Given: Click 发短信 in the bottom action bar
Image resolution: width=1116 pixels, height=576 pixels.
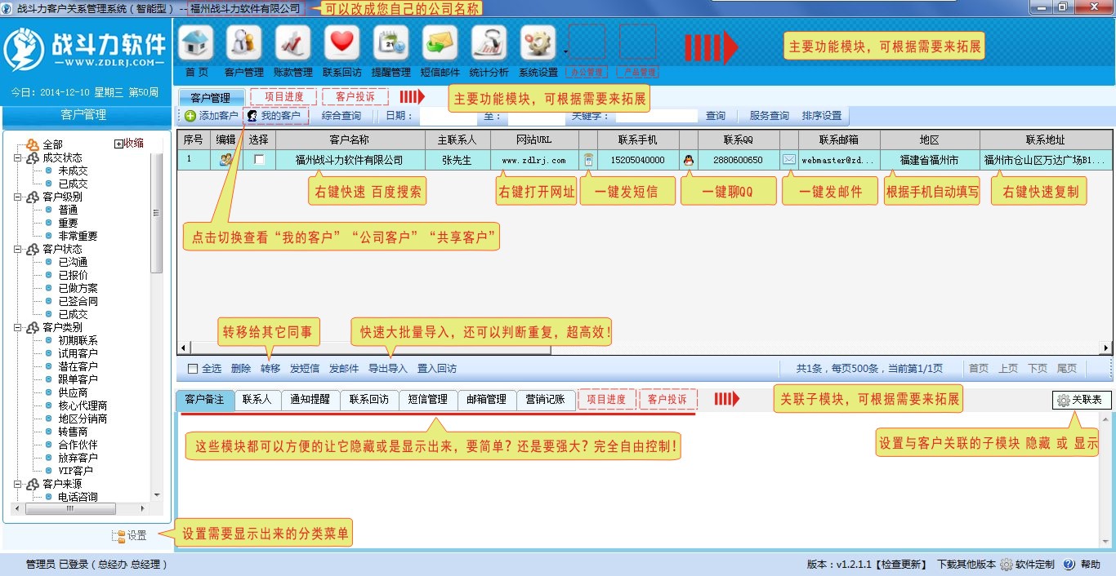Looking at the screenshot, I should tap(305, 369).
